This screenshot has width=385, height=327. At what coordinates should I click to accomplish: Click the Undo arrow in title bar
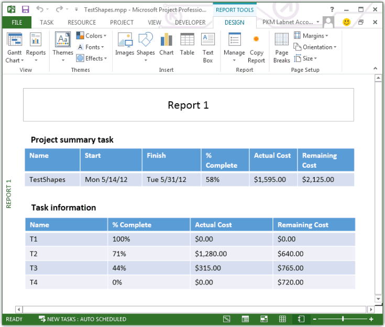click(x=40, y=9)
